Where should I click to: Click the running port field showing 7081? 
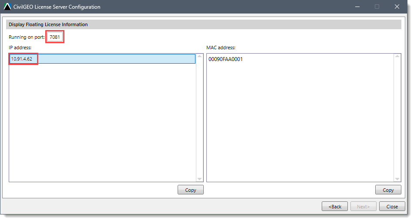coord(55,37)
